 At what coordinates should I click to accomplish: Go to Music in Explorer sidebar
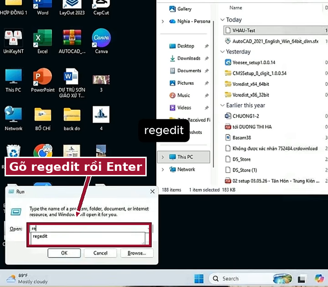click(x=179, y=95)
